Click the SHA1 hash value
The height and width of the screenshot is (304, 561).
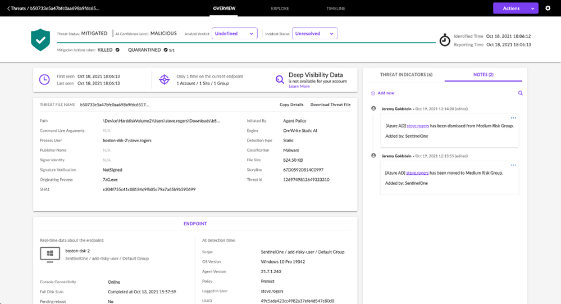[149, 189]
